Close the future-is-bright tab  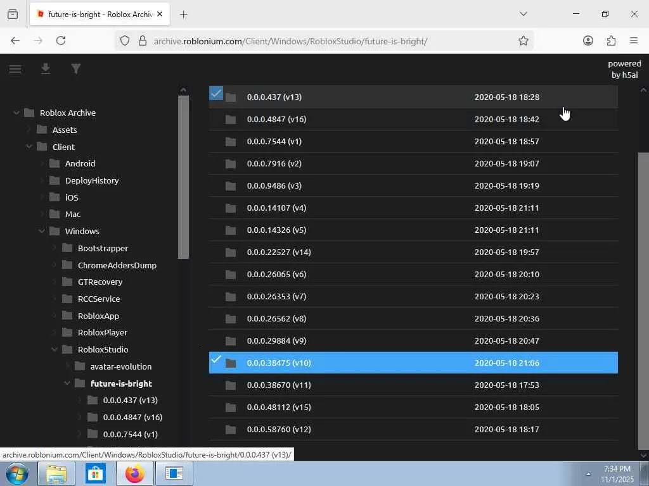(x=160, y=14)
